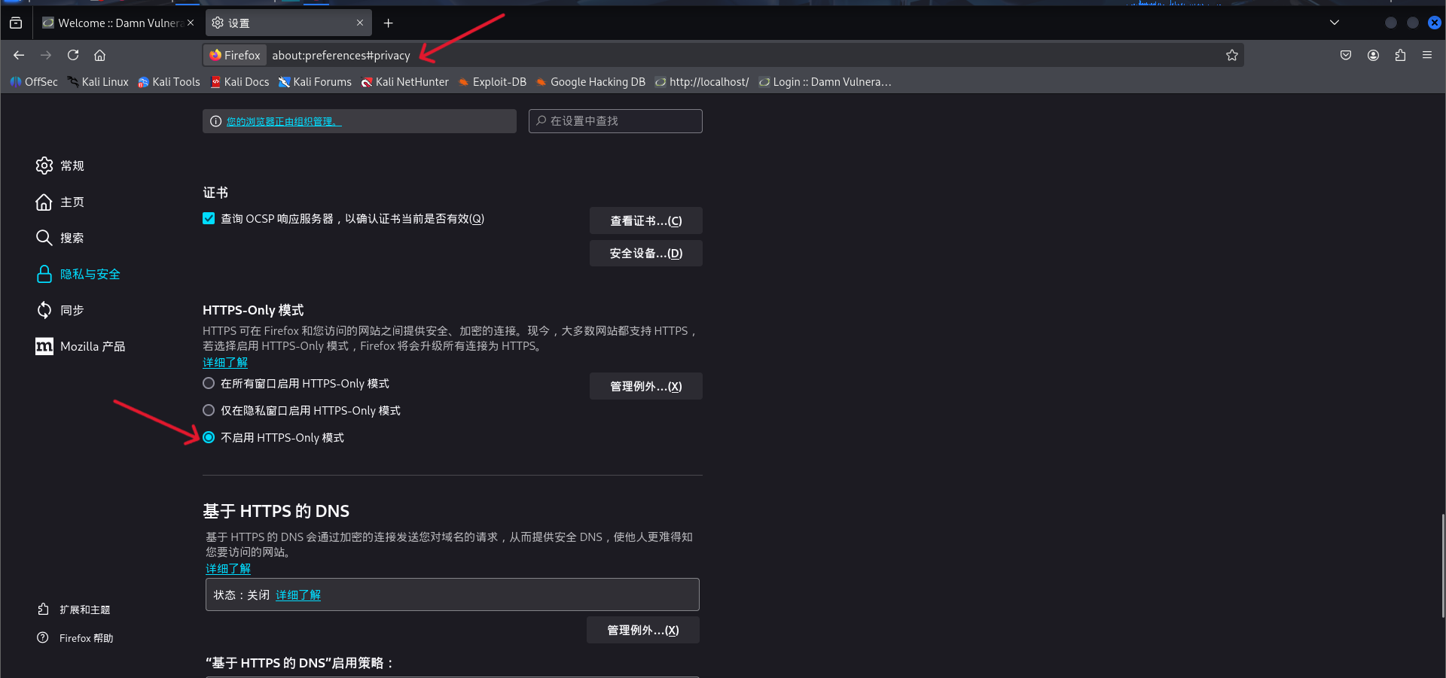The height and width of the screenshot is (678, 1446).
Task: Save page to Pocket
Action: tap(1345, 54)
